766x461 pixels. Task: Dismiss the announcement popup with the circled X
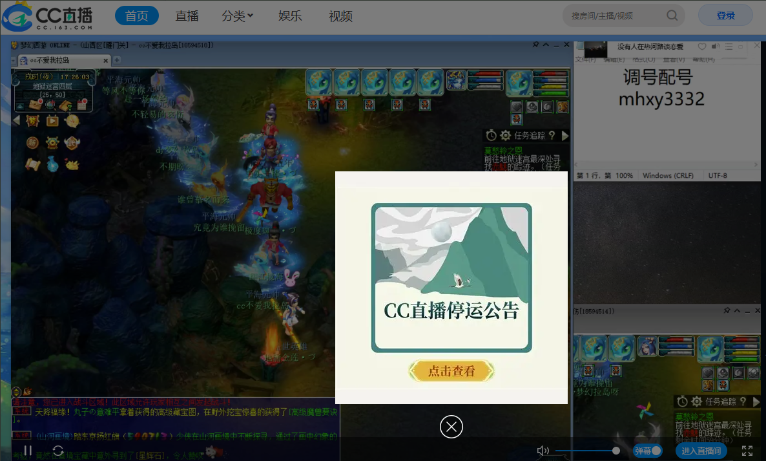click(x=451, y=427)
